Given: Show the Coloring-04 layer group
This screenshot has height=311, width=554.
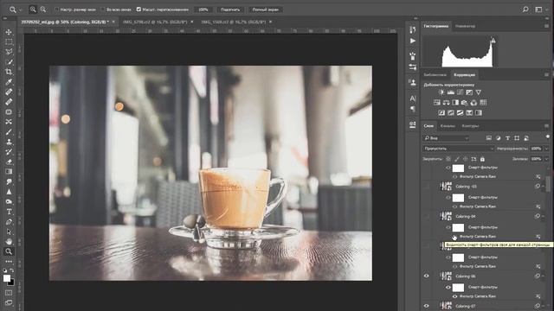Looking at the screenshot, I should 427,216.
